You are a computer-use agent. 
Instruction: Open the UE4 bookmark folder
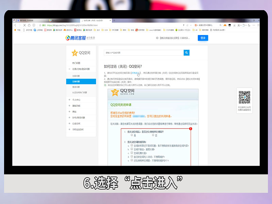coord(105,30)
